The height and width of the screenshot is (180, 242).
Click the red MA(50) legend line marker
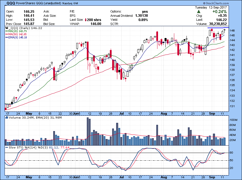coord(7,34)
